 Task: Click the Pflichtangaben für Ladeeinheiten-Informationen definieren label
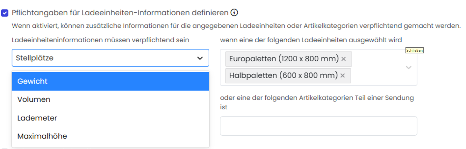[x=120, y=13]
